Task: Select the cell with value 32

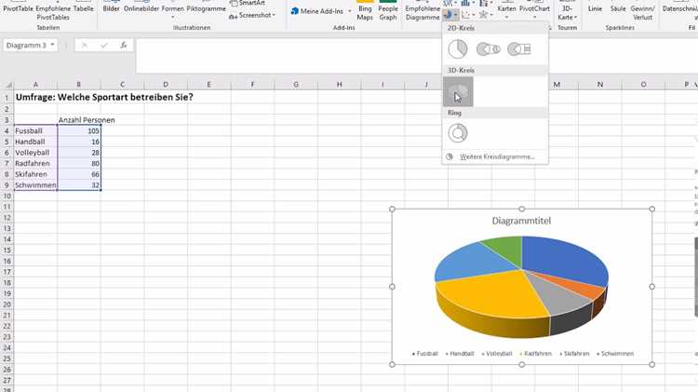Action: 79,185
